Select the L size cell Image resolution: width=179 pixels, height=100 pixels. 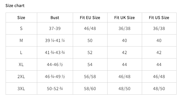(x=21, y=52)
